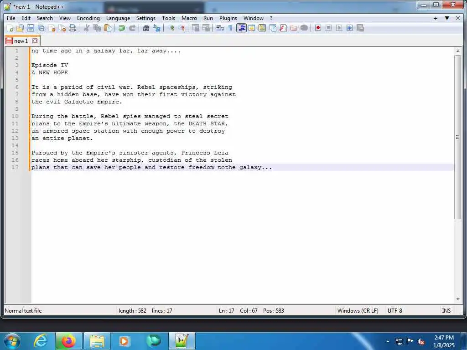Show hidden system tray icons arrow
Viewport: 467px width, 350px height.
tap(388, 341)
